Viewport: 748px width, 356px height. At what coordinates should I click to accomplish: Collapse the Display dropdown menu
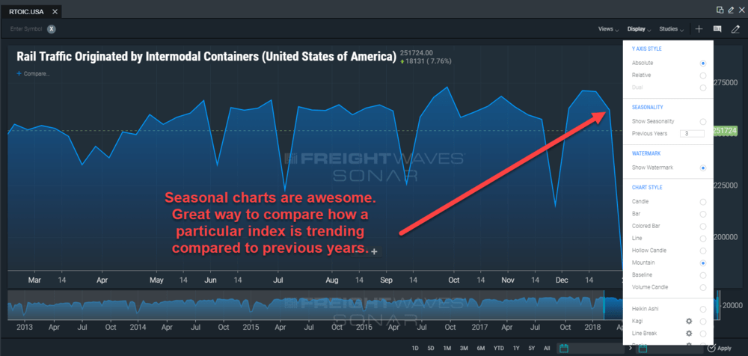tap(640, 29)
